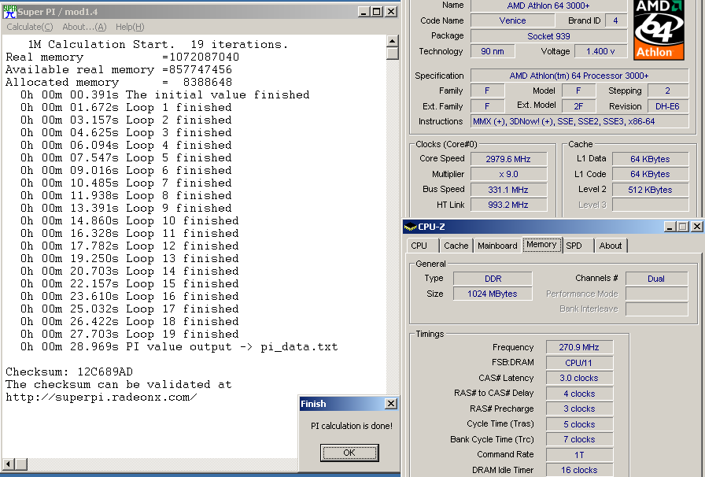Image resolution: width=705 pixels, height=477 pixels.
Task: Click the CPU-Z title bar icon
Action: 410,227
